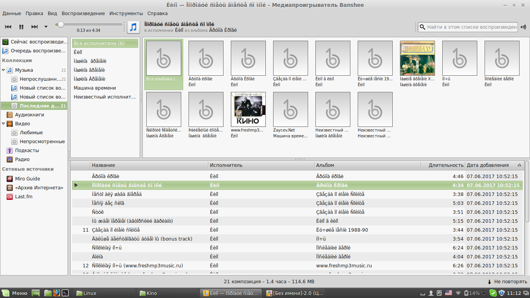Open the volume control speaker icon
530x298 pixels.
click(523, 27)
